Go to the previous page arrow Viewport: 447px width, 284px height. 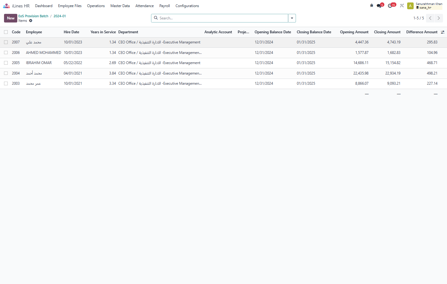point(430,18)
